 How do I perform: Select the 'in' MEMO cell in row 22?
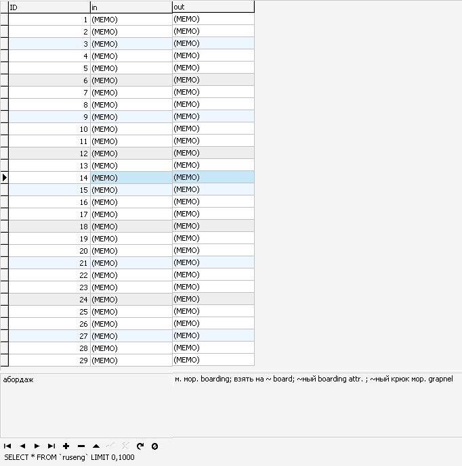(131, 275)
